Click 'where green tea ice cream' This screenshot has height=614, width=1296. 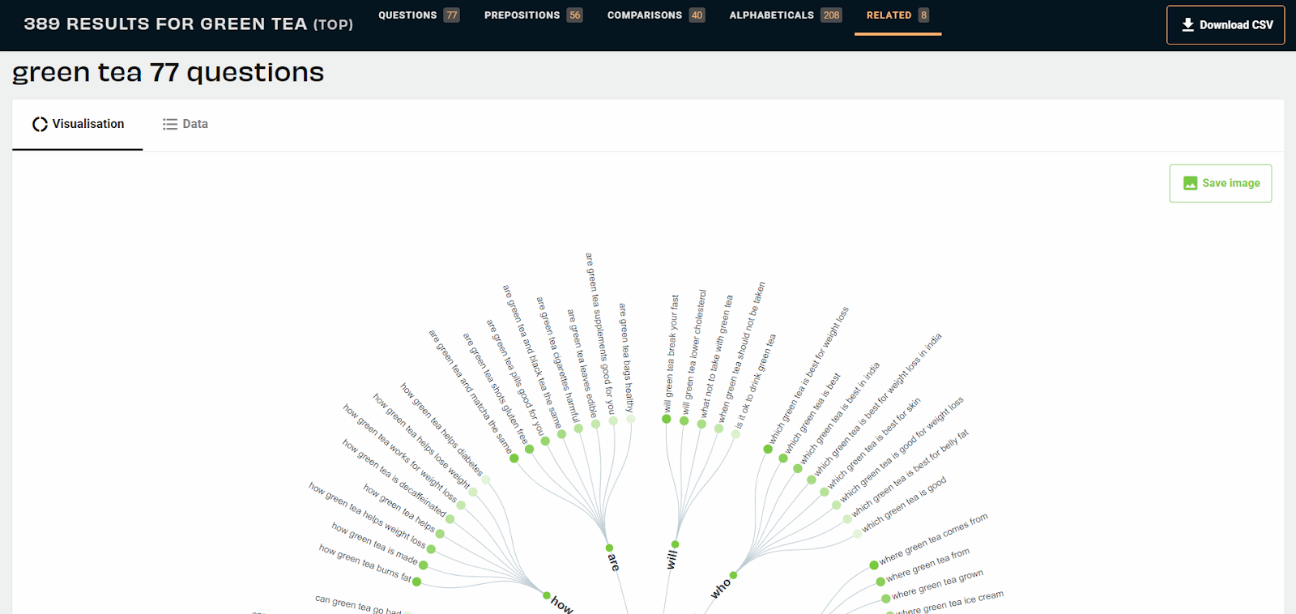tap(950, 602)
